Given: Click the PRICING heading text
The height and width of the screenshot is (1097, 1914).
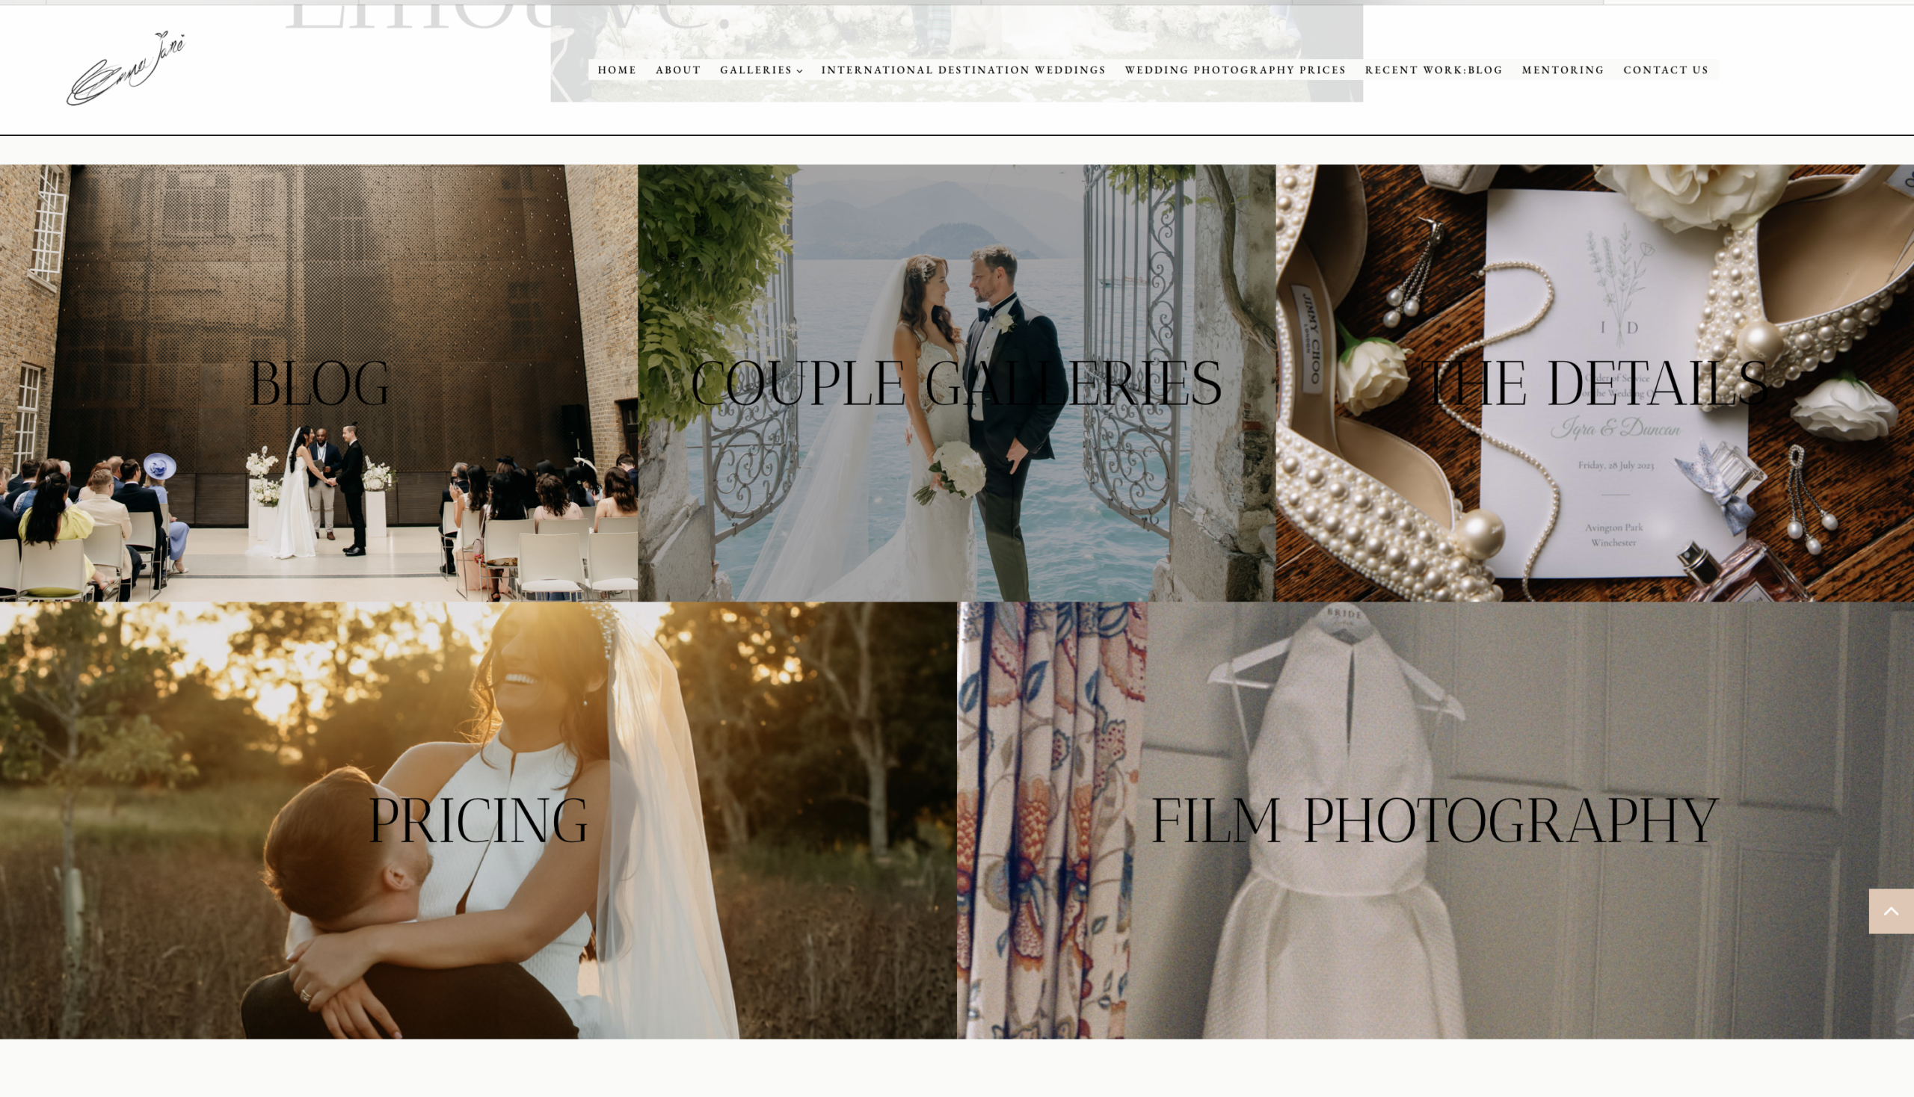Looking at the screenshot, I should pyautogui.click(x=478, y=819).
